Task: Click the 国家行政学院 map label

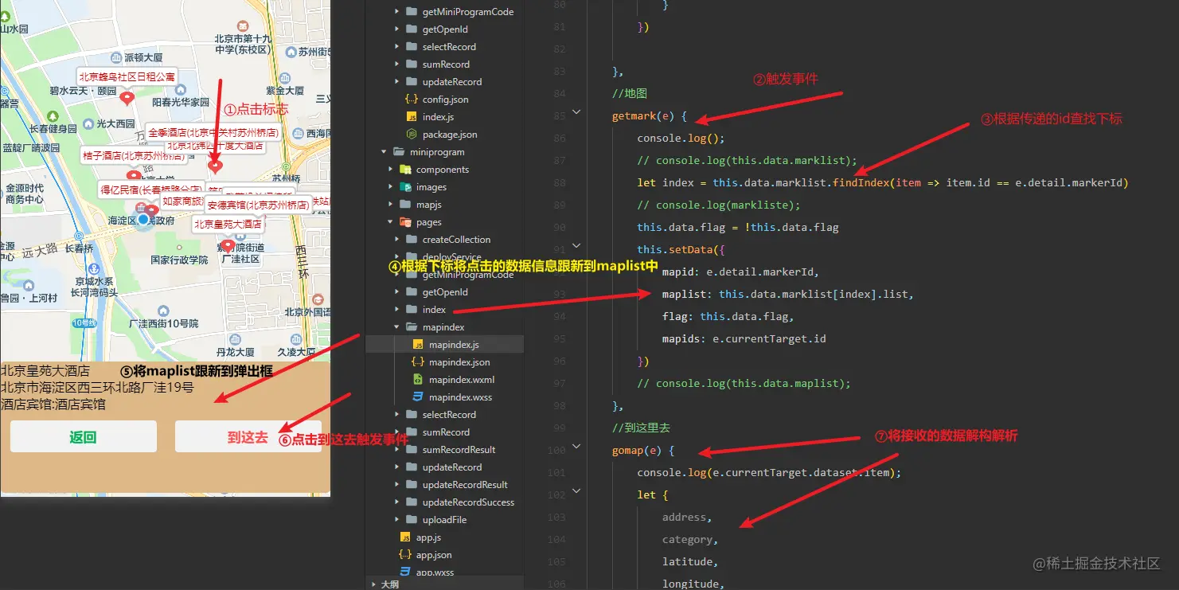Action: (179, 260)
